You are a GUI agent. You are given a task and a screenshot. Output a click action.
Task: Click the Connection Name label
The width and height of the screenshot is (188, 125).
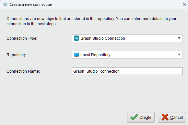[23, 71]
